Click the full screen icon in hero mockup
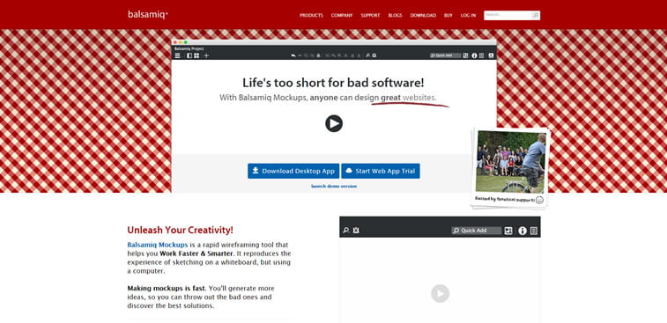 click(491, 55)
